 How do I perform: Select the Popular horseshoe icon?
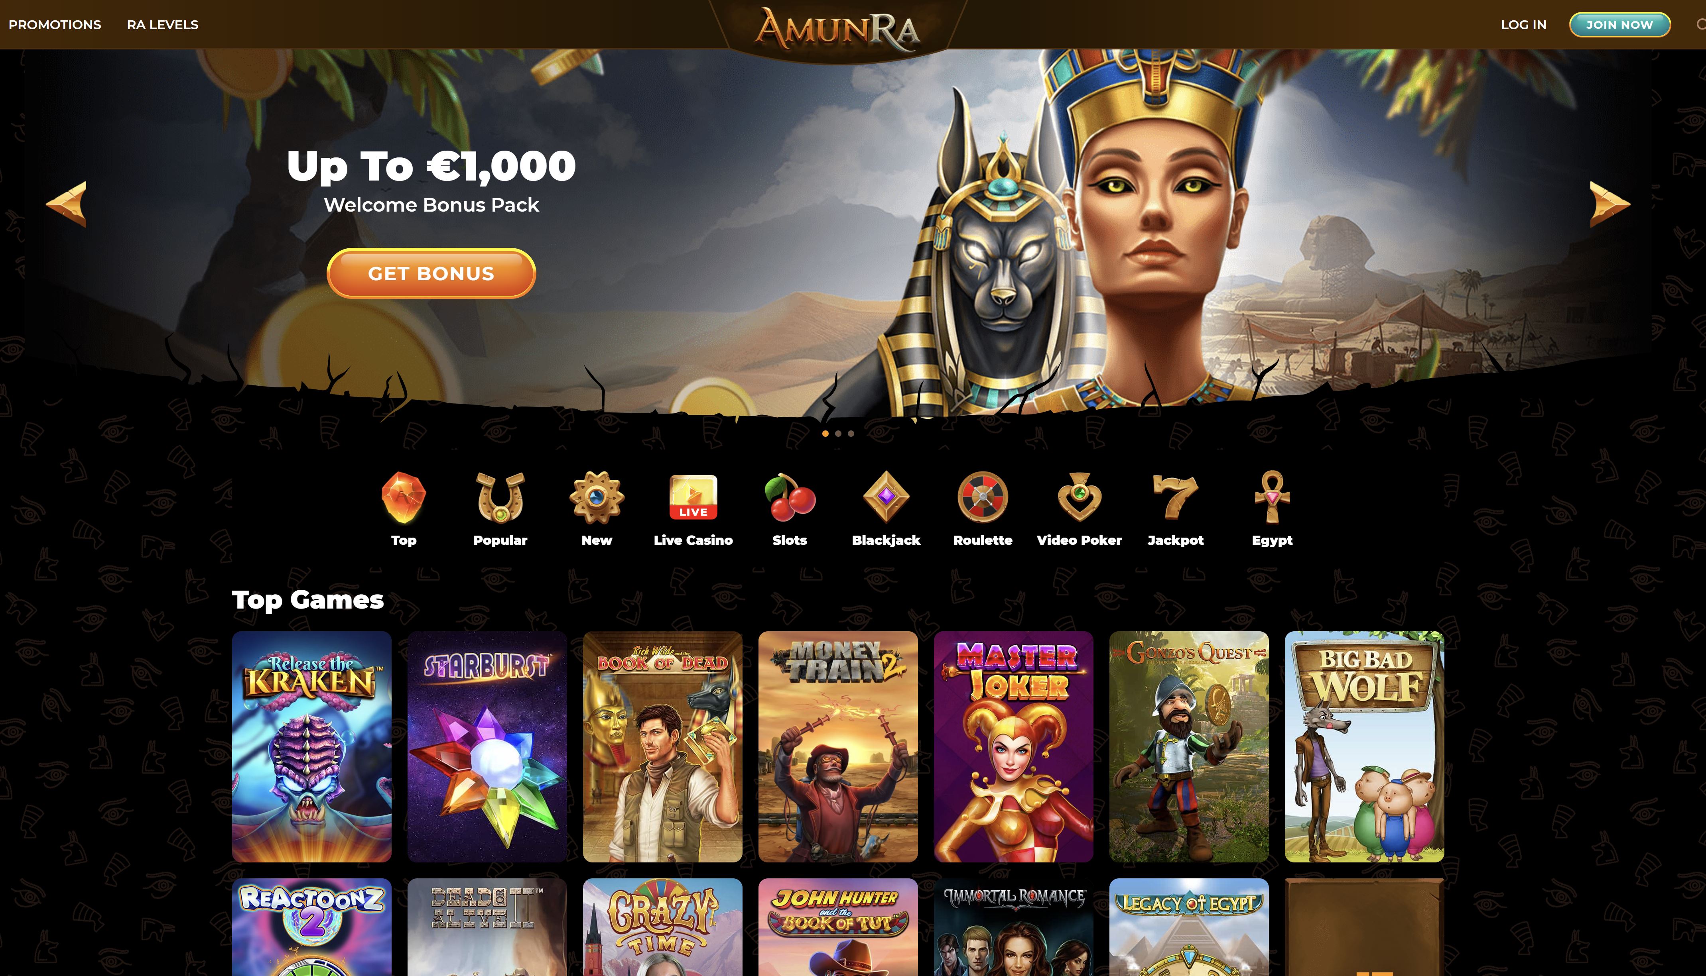[500, 497]
